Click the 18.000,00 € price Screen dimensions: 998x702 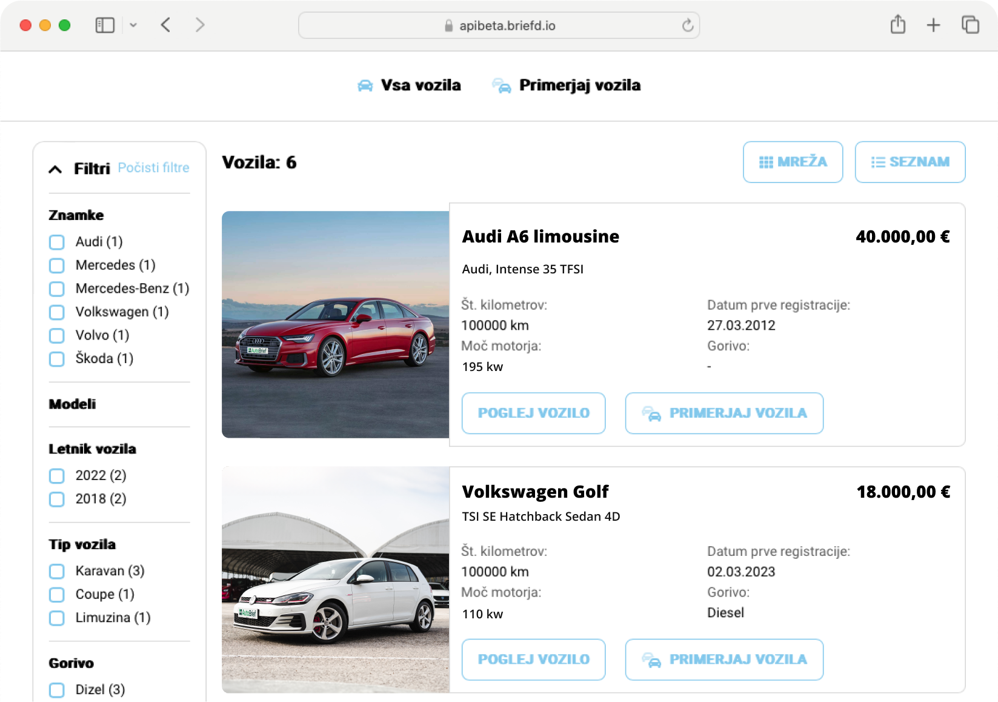click(903, 492)
